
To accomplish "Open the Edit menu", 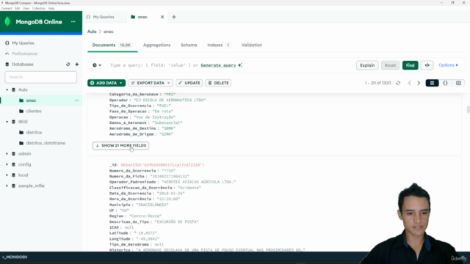I will point(18,8).
